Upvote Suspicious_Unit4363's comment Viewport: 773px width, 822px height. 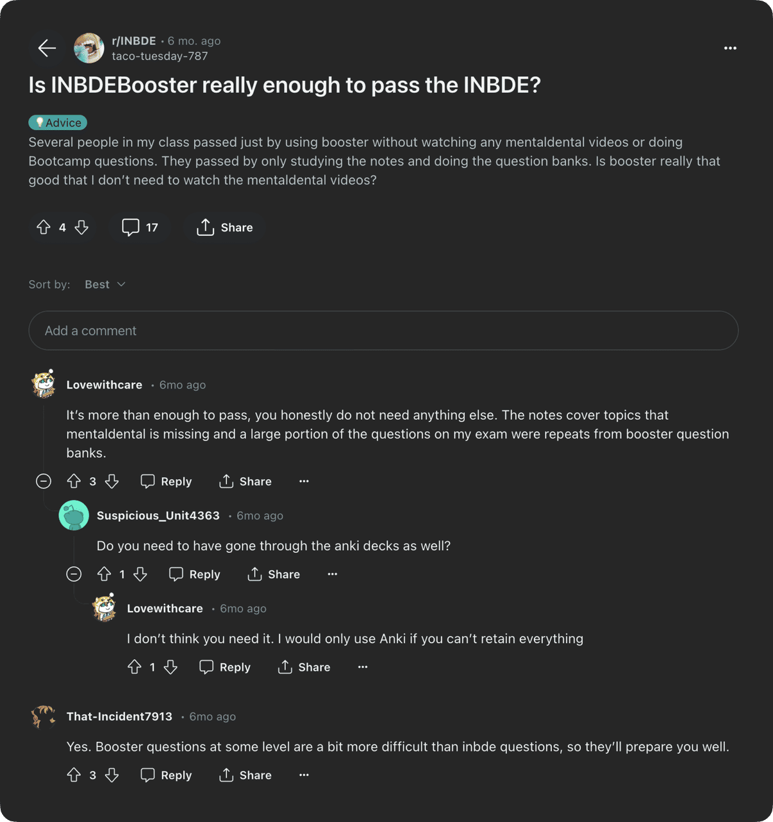pyautogui.click(x=104, y=574)
